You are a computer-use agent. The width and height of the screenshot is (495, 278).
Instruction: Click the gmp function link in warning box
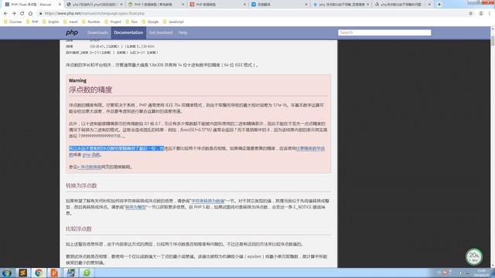click(x=91, y=154)
